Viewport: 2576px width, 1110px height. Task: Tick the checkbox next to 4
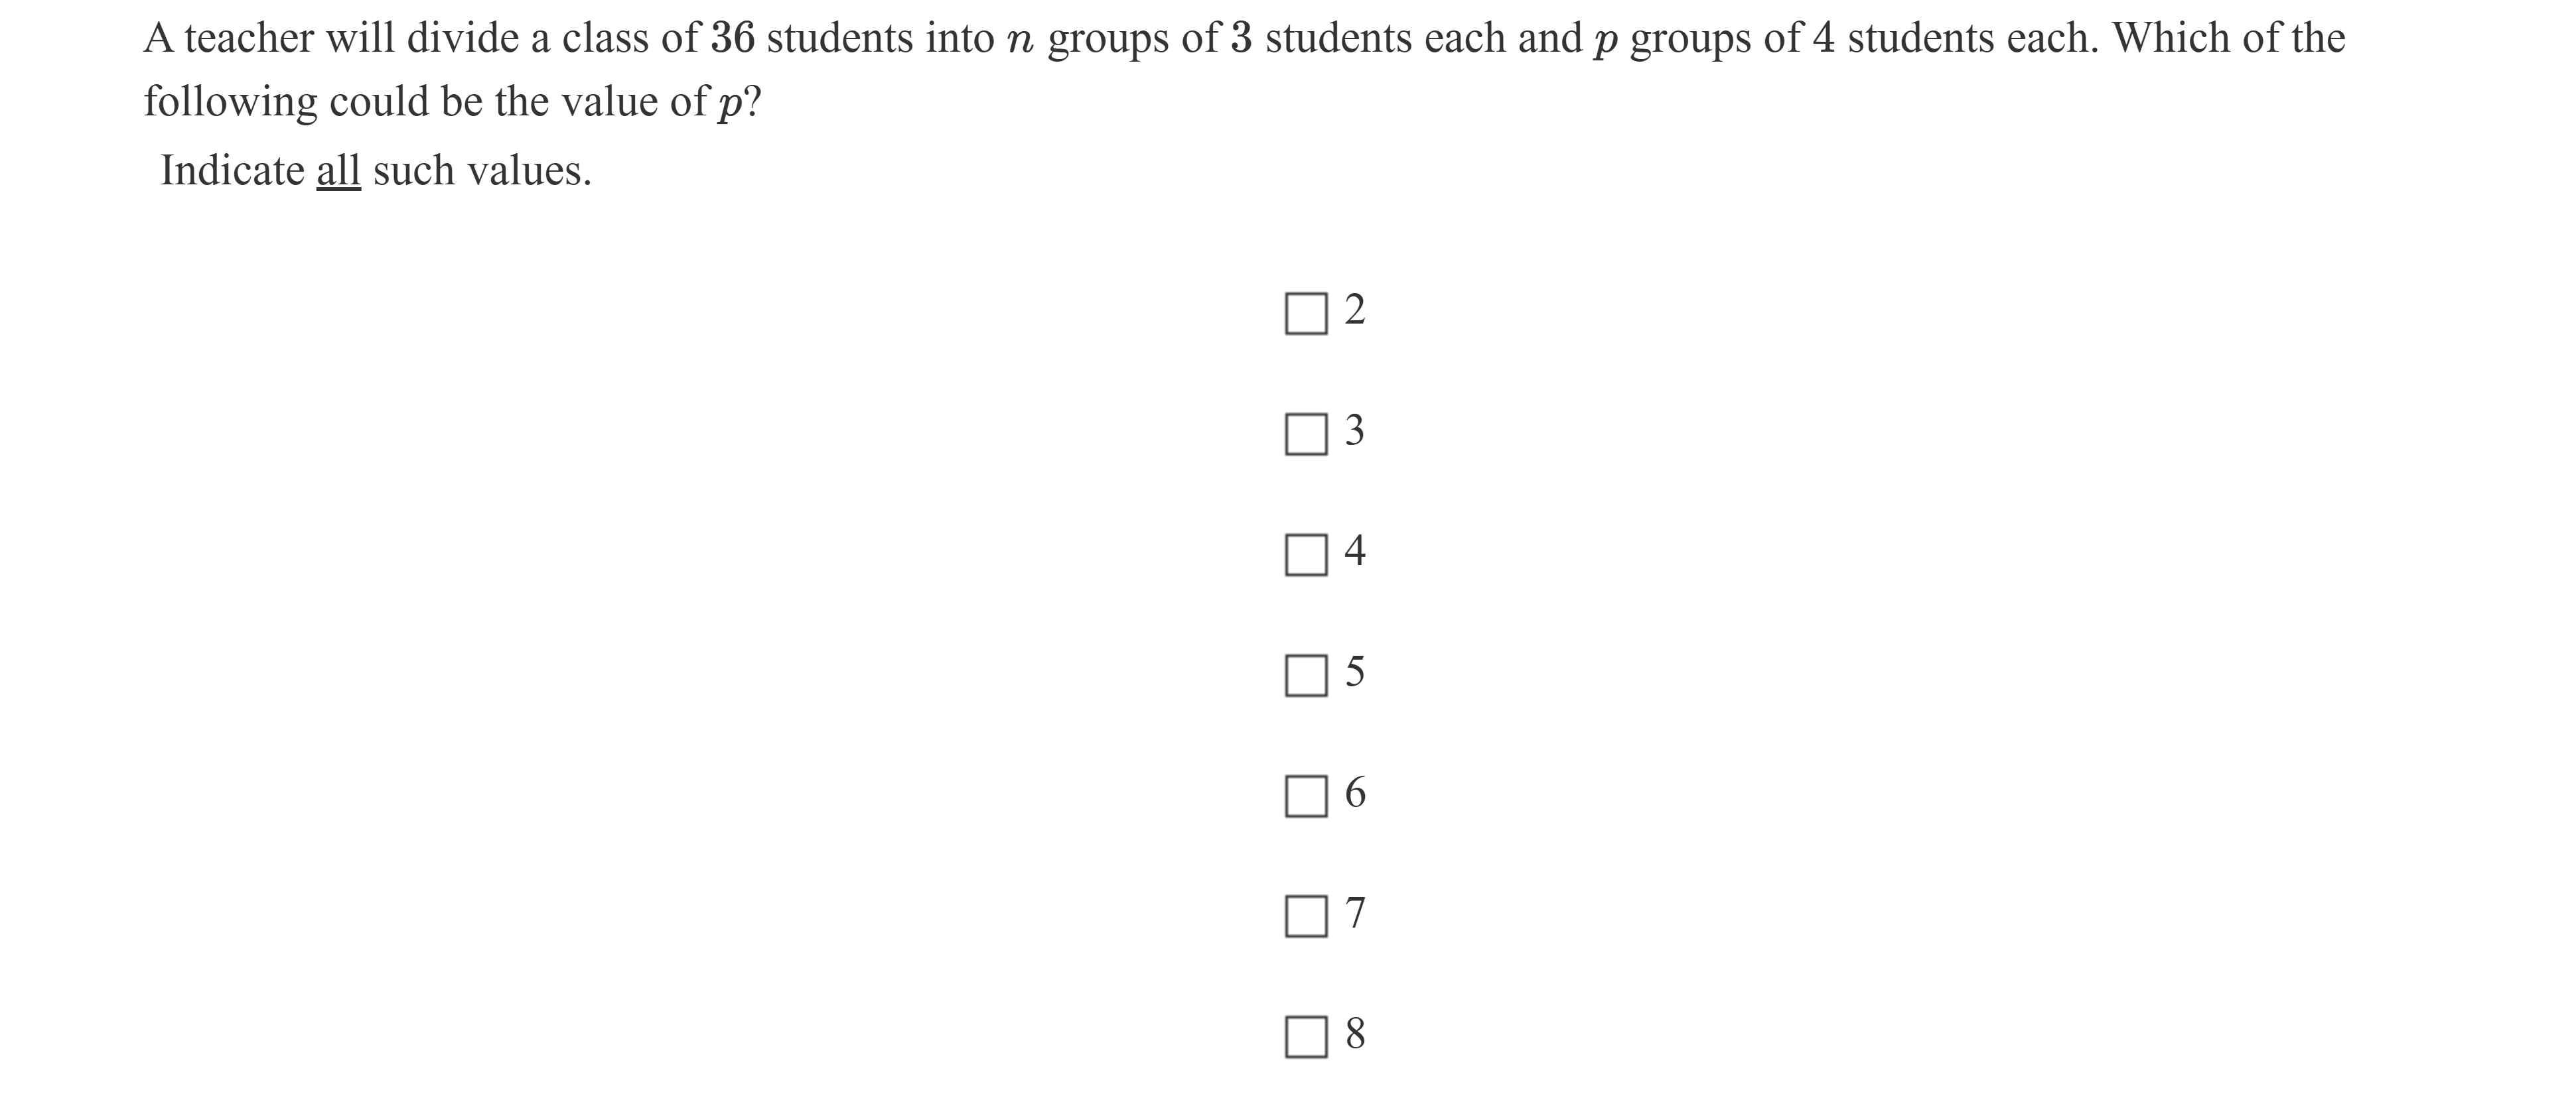pyautogui.click(x=1306, y=556)
